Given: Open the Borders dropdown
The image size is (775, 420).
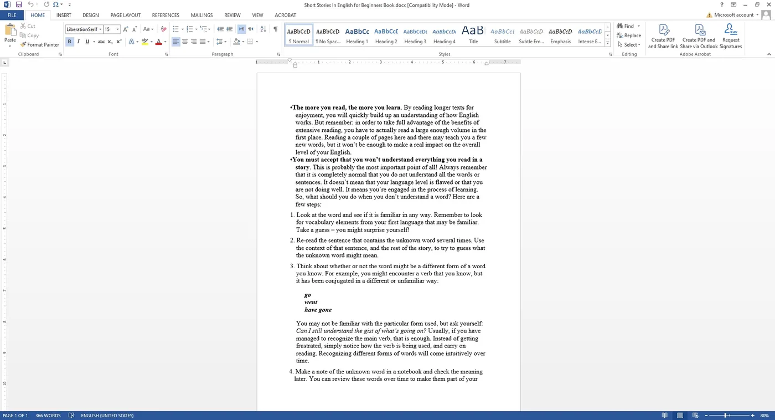Looking at the screenshot, I should click(256, 42).
